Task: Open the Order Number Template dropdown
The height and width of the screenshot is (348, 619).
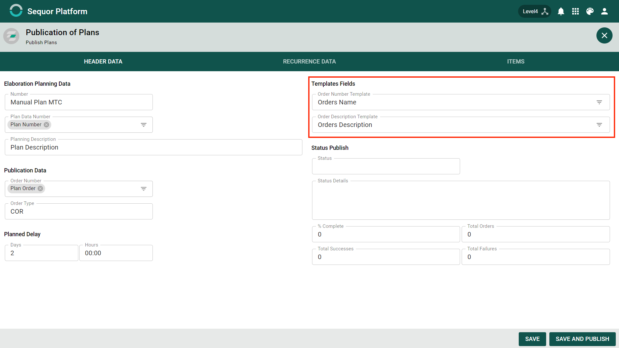Action: pyautogui.click(x=599, y=102)
